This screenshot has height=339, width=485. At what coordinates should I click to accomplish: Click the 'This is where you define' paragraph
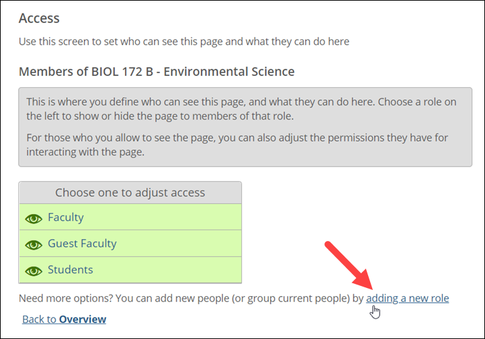241,109
